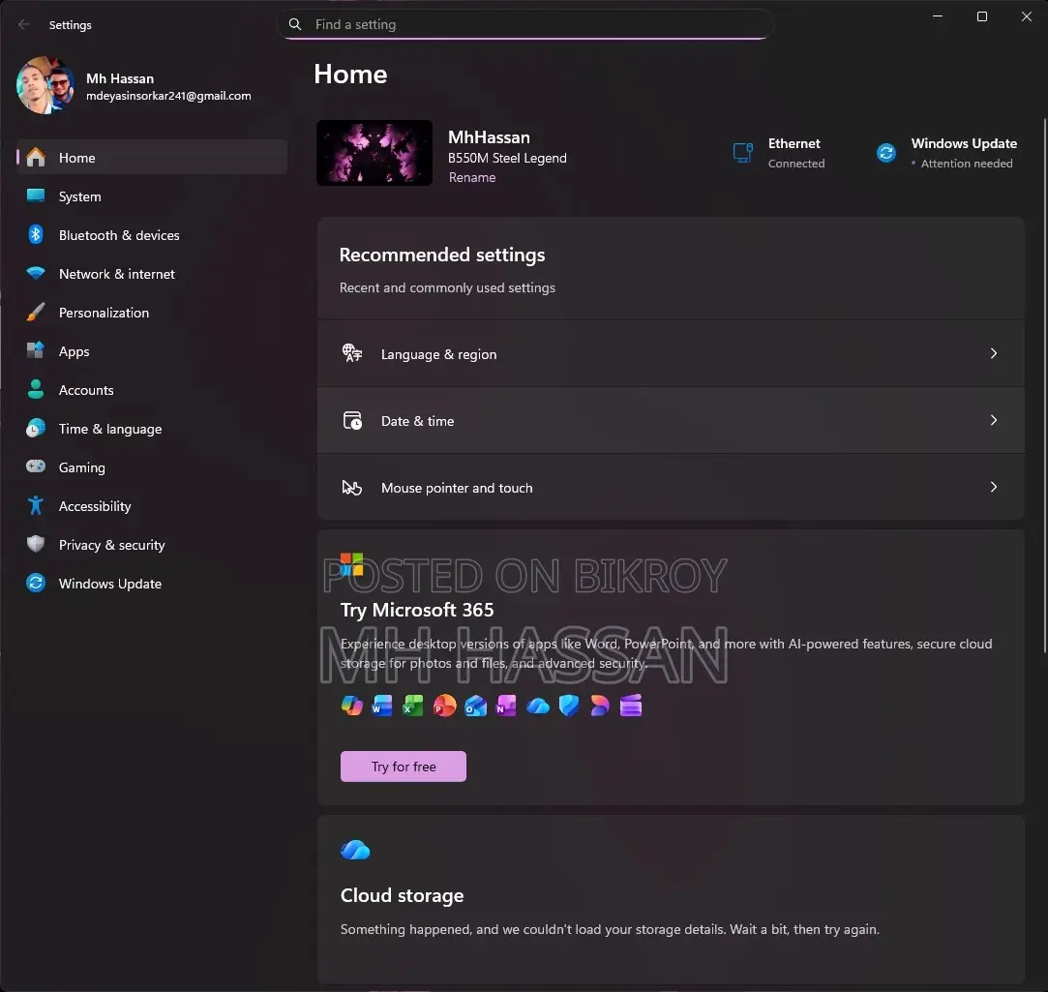Open Personalization settings

(152, 313)
